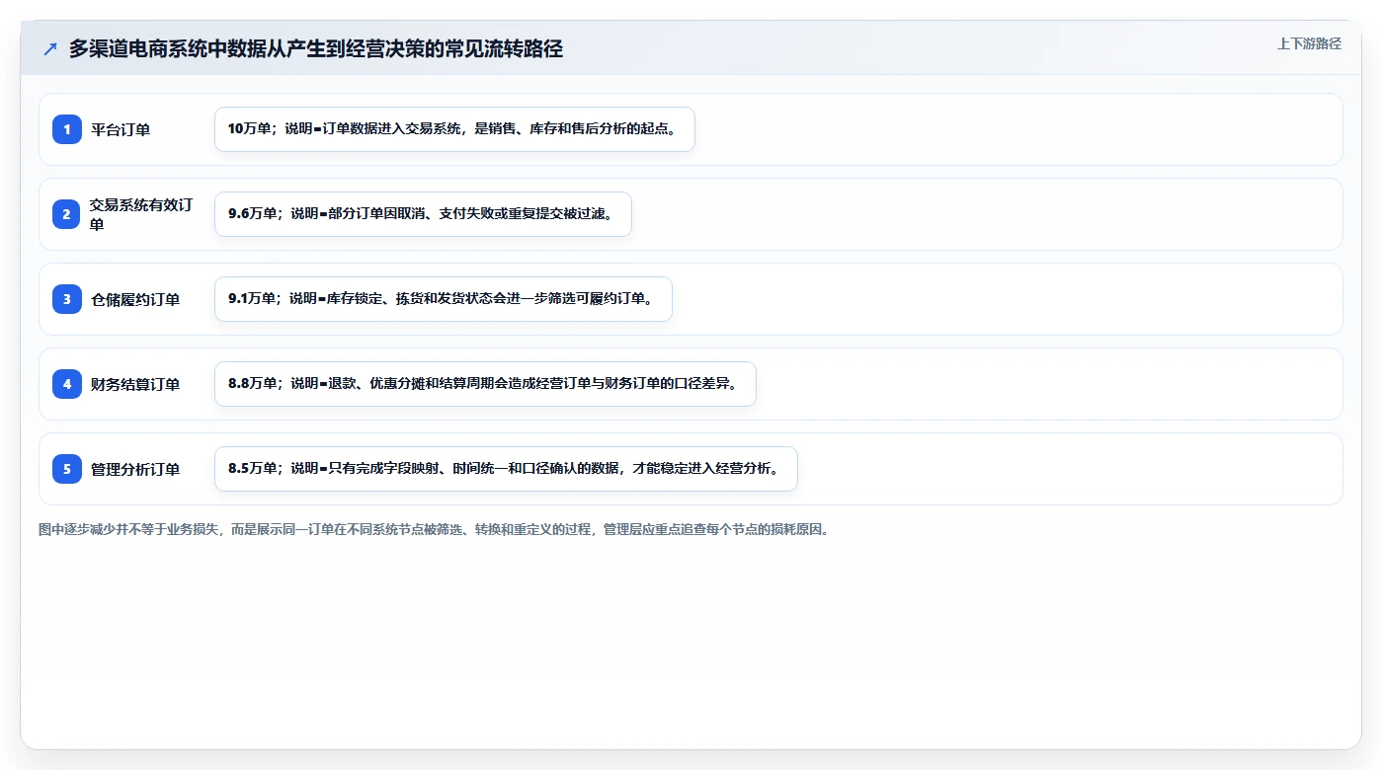Screen dimensions: 1382x770
Task: Select the 仓储履约订单 label
Action: tap(135, 299)
